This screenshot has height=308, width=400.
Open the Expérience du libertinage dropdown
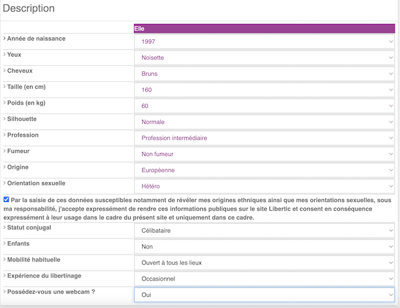tap(265, 278)
